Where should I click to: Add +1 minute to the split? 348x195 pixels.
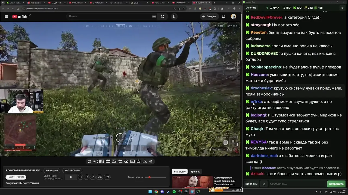pyautogui.click(x=80, y=177)
